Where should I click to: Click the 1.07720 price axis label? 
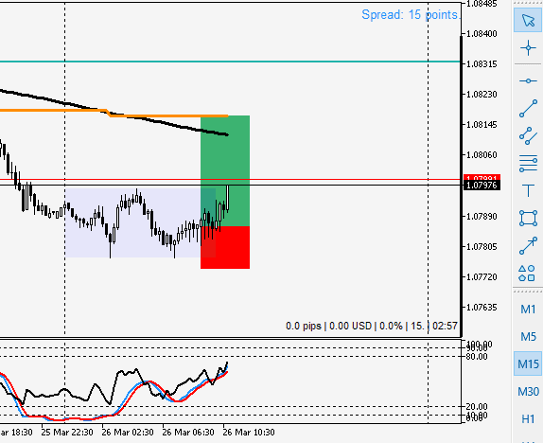482,277
